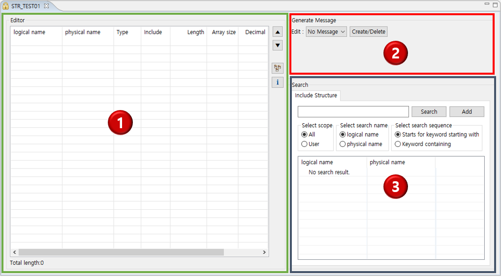Click the Add button
The width and height of the screenshot is (501, 277).
(467, 111)
